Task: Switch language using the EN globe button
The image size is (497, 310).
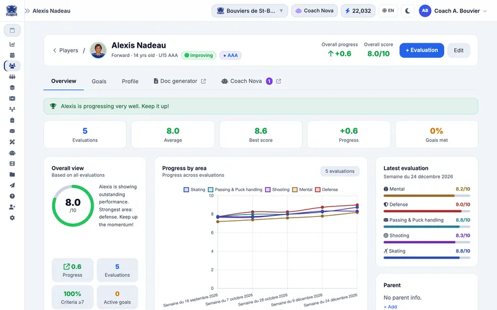Action: (x=388, y=11)
